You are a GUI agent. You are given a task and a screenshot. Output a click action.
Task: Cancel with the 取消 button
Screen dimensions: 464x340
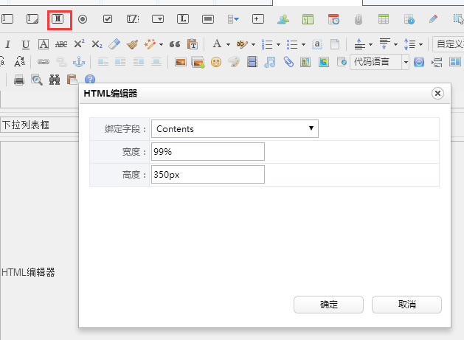[406, 305]
